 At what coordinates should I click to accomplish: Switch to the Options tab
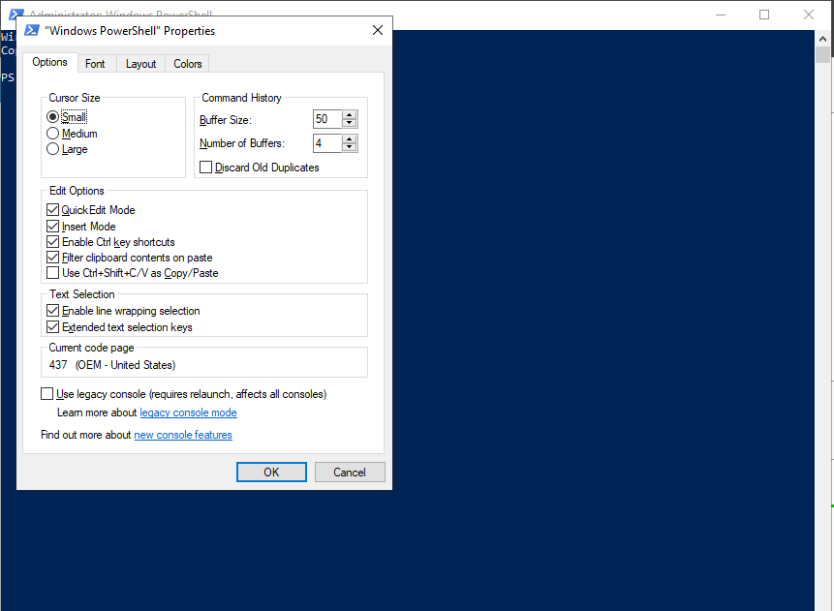click(50, 62)
